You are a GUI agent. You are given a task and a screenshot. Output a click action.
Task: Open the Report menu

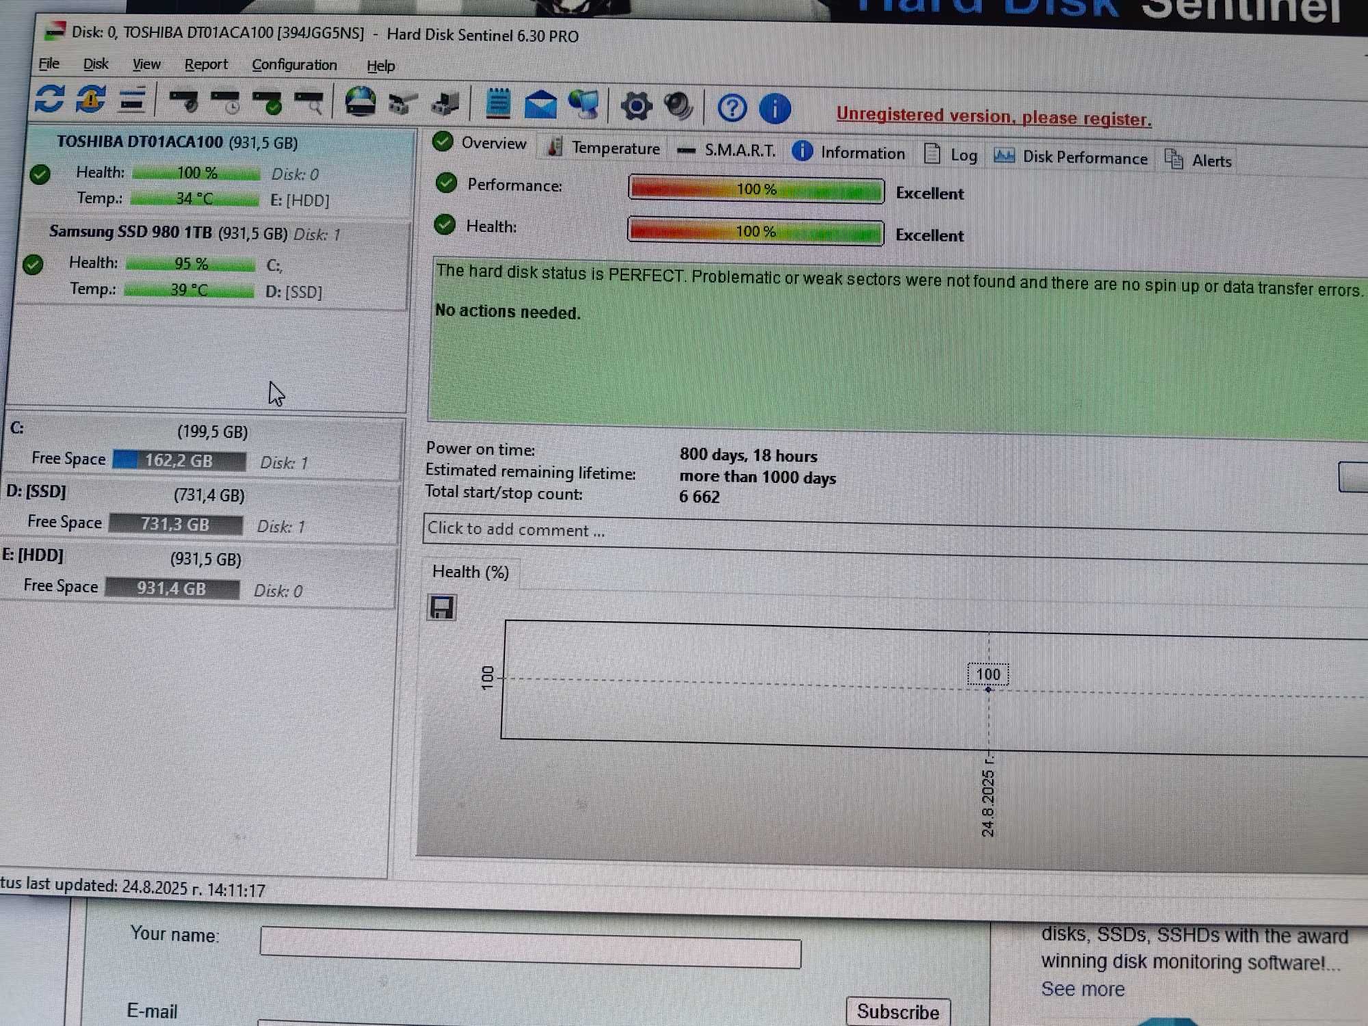click(x=206, y=65)
